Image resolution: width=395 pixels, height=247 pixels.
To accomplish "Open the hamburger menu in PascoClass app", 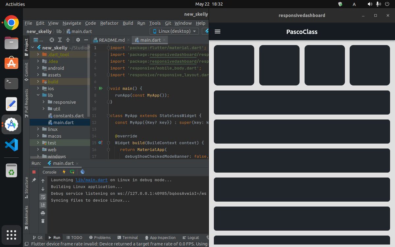I will 217,32.
